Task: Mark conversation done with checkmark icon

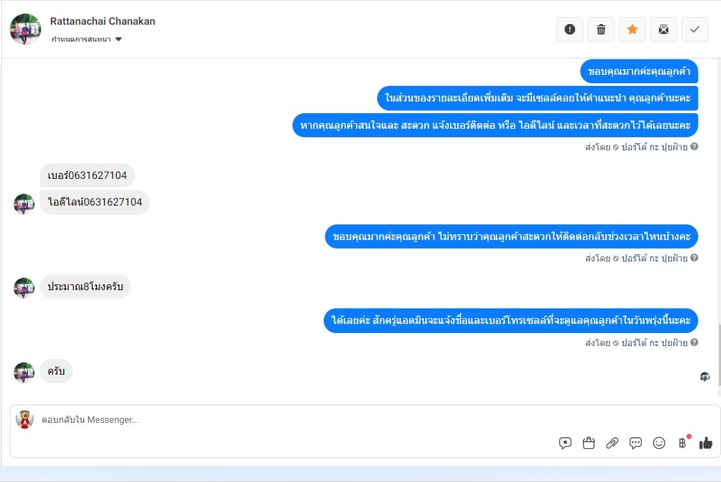Action: coord(695,29)
